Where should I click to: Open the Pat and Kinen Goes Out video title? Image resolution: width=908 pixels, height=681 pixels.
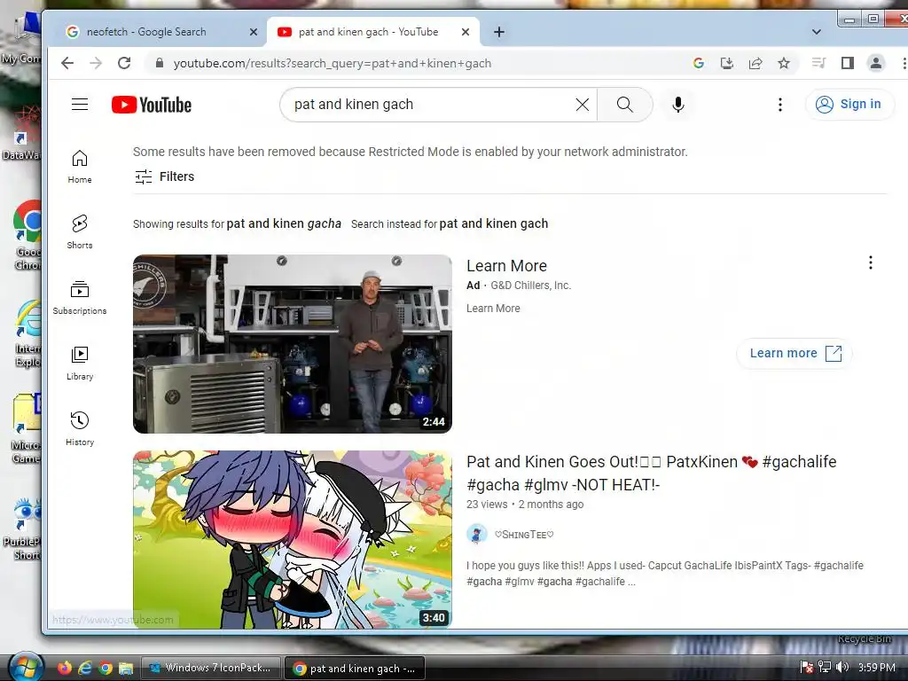[652, 474]
